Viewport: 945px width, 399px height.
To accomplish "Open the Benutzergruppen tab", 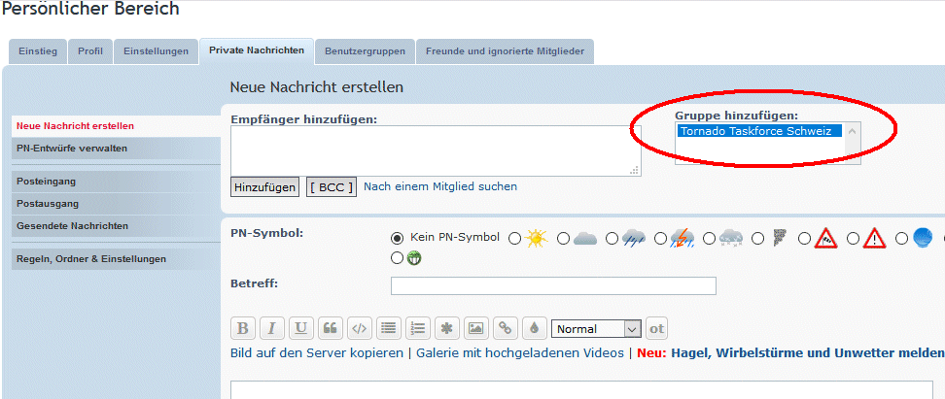I will [x=365, y=51].
